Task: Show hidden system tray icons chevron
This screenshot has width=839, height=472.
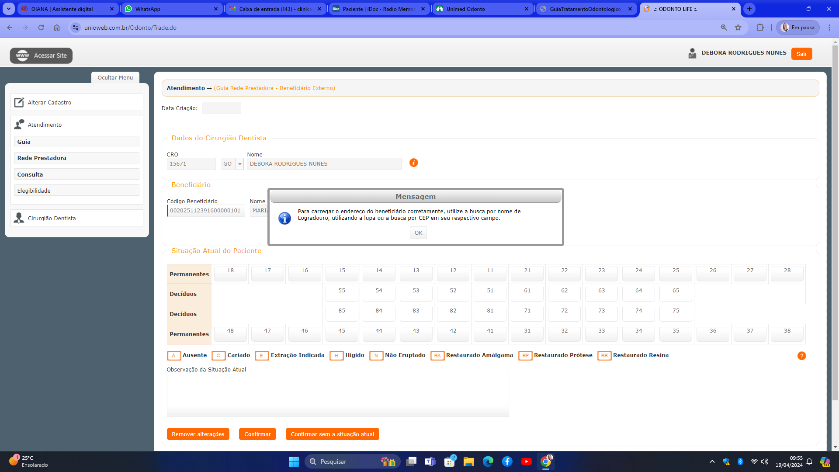Action: coord(712,462)
